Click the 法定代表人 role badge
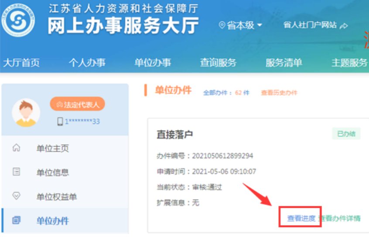 tap(77, 105)
